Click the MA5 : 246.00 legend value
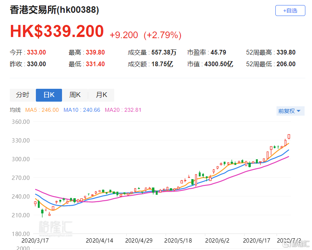 tap(42, 110)
